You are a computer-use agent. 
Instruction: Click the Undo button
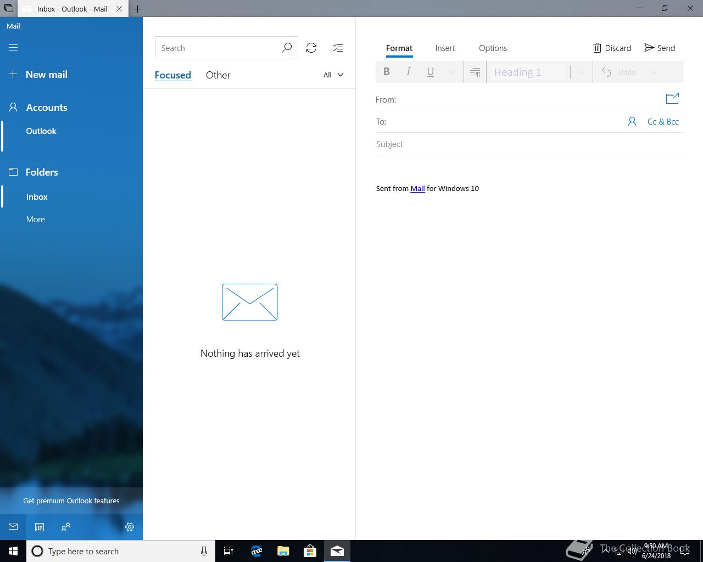tap(620, 72)
